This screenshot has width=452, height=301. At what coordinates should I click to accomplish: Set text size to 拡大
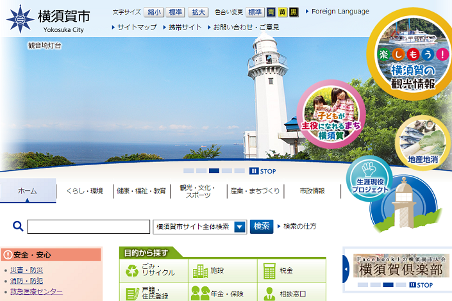click(199, 12)
